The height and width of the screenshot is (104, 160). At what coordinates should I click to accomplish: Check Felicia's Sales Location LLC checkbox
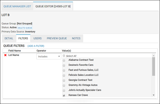[x=64, y=75]
